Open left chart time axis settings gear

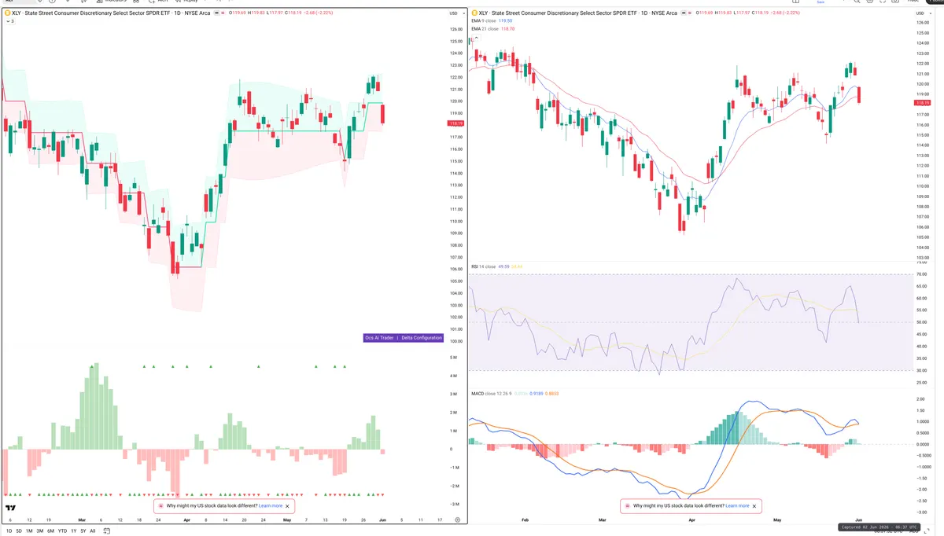(457, 519)
